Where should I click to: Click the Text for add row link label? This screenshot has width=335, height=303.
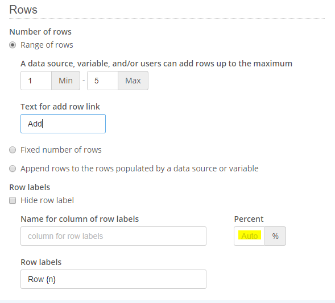[60, 107]
